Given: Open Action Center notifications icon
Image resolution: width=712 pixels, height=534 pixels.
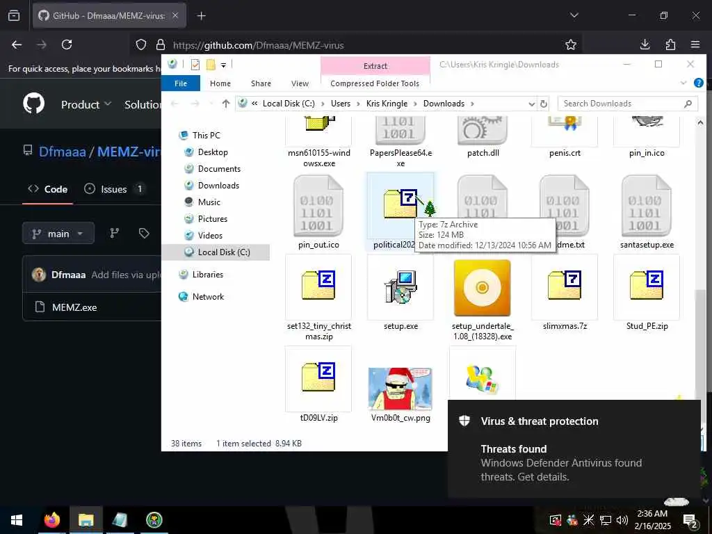Looking at the screenshot, I should [690, 520].
